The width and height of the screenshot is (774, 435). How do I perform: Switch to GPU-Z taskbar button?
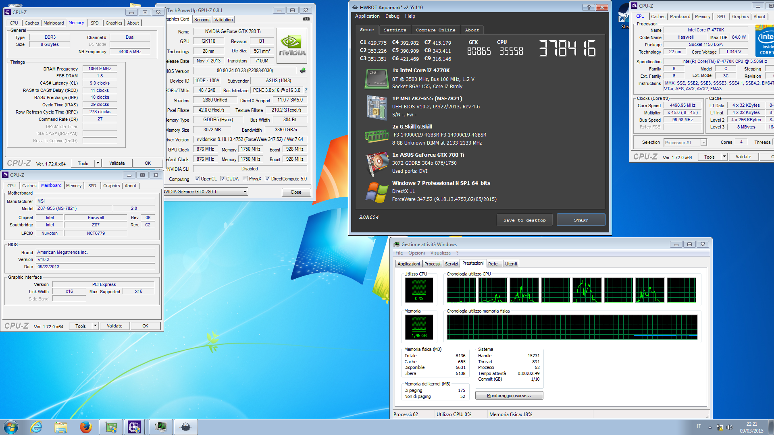(111, 427)
